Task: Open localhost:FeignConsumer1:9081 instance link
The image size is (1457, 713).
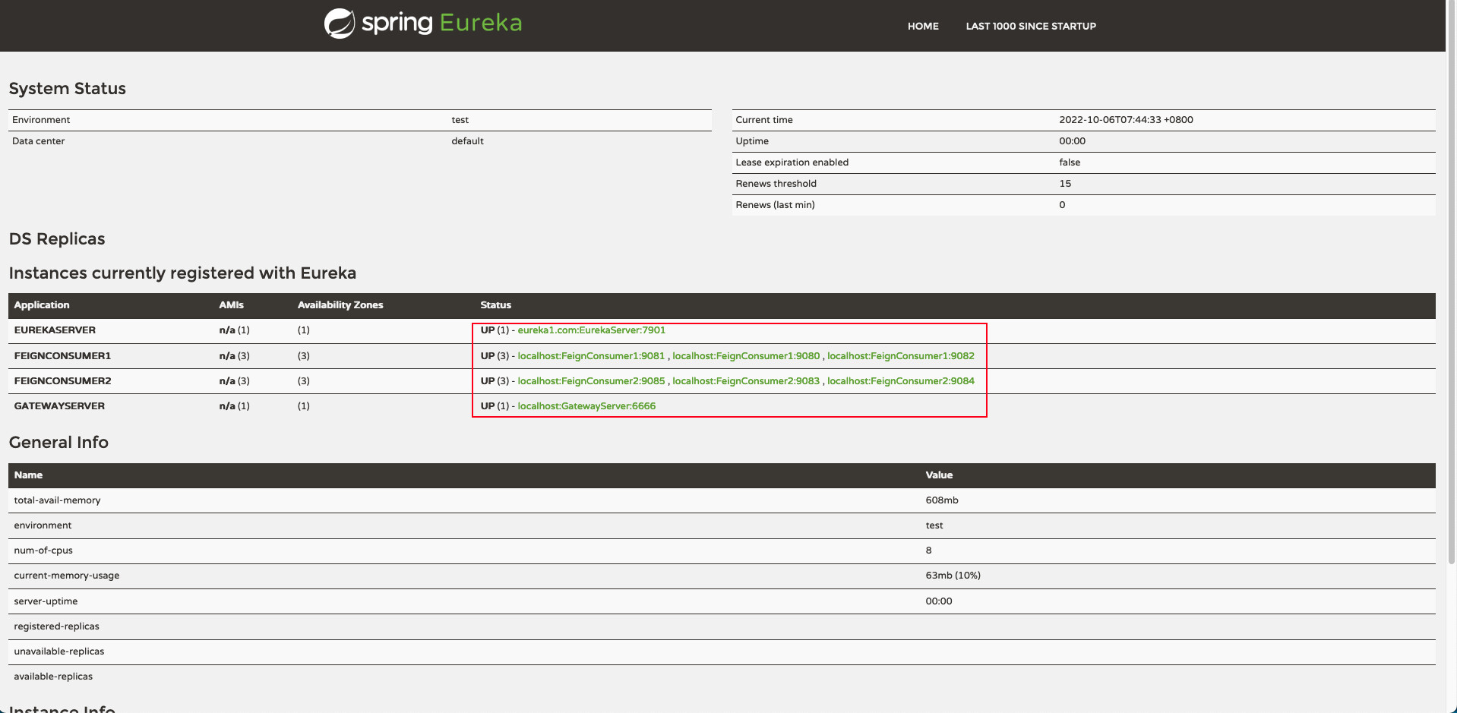Action: coord(591,356)
